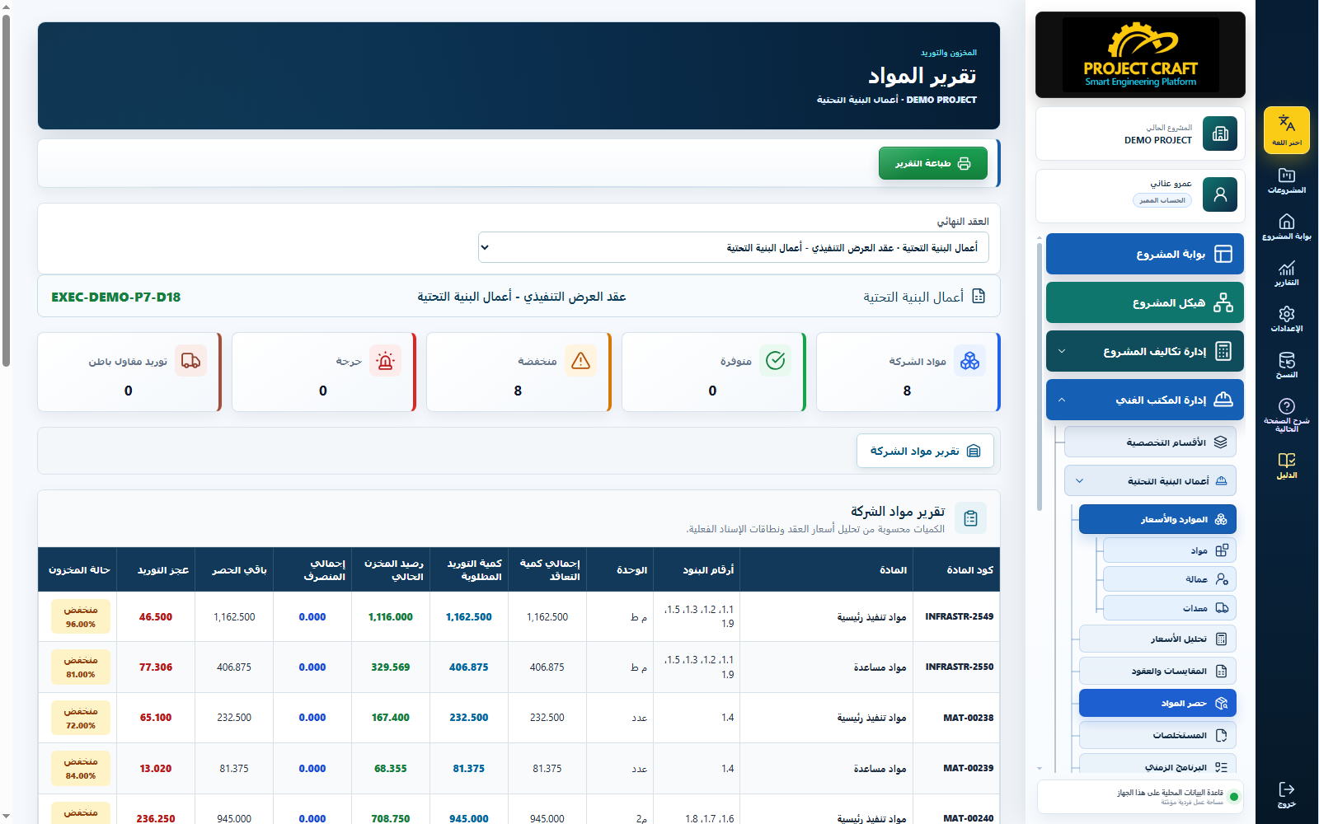Click الحساب المميز account badge

1162,200
